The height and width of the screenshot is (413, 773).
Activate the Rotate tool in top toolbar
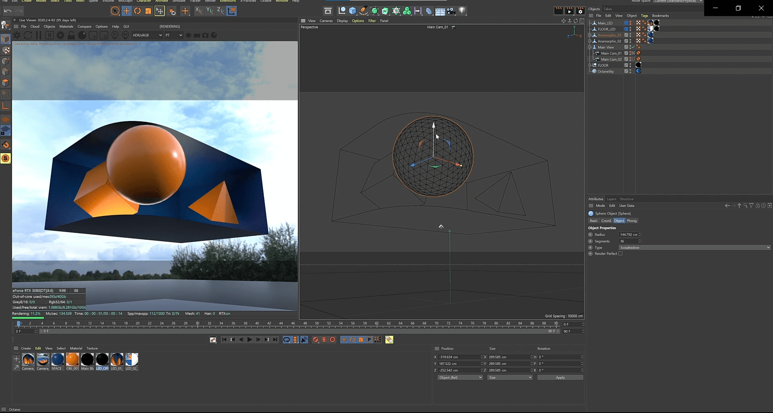[137, 11]
